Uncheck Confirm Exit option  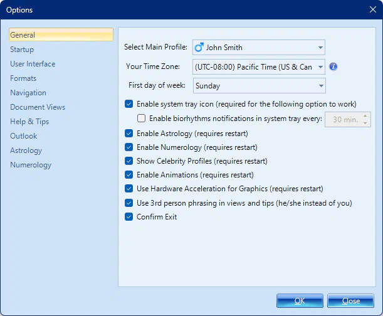click(x=129, y=217)
